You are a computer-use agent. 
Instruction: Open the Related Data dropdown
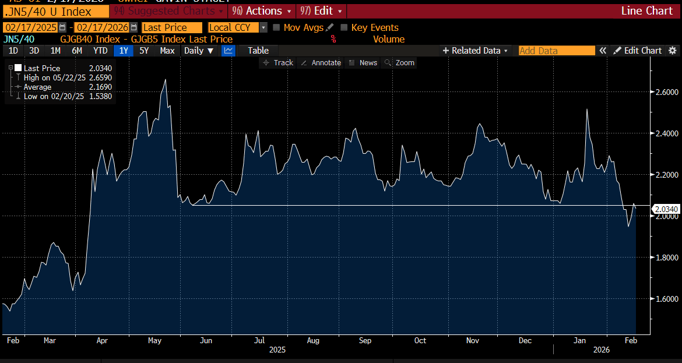pos(476,51)
